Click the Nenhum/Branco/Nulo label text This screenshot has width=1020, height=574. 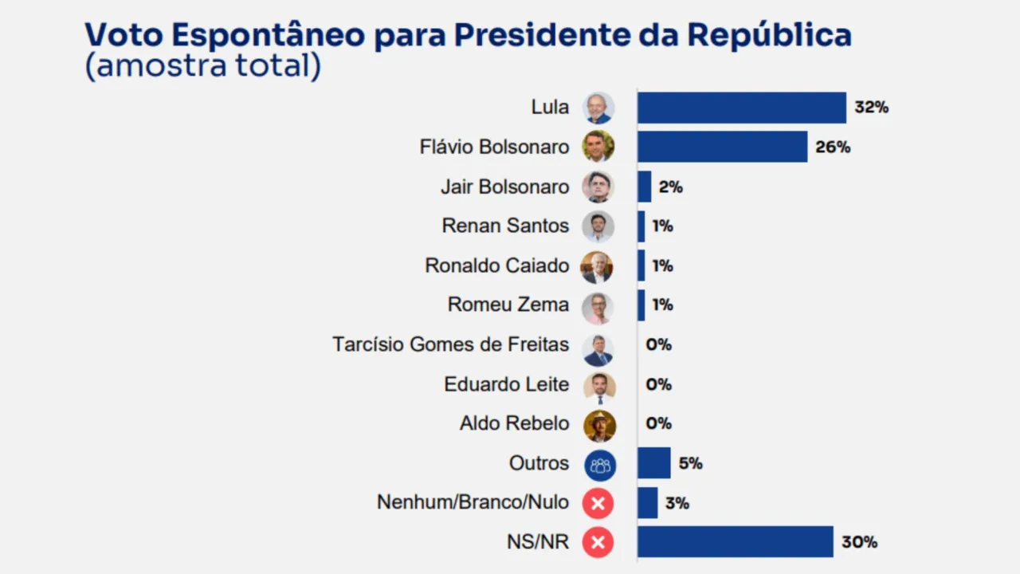(x=473, y=502)
